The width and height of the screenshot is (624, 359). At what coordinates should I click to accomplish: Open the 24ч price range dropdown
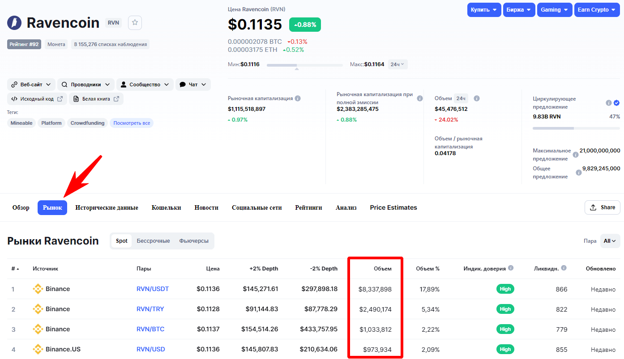(397, 64)
